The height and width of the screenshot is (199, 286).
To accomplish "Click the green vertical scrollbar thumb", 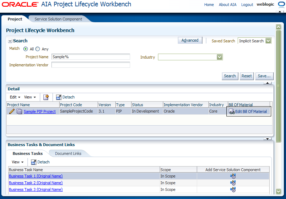I will (x=278, y=86).
